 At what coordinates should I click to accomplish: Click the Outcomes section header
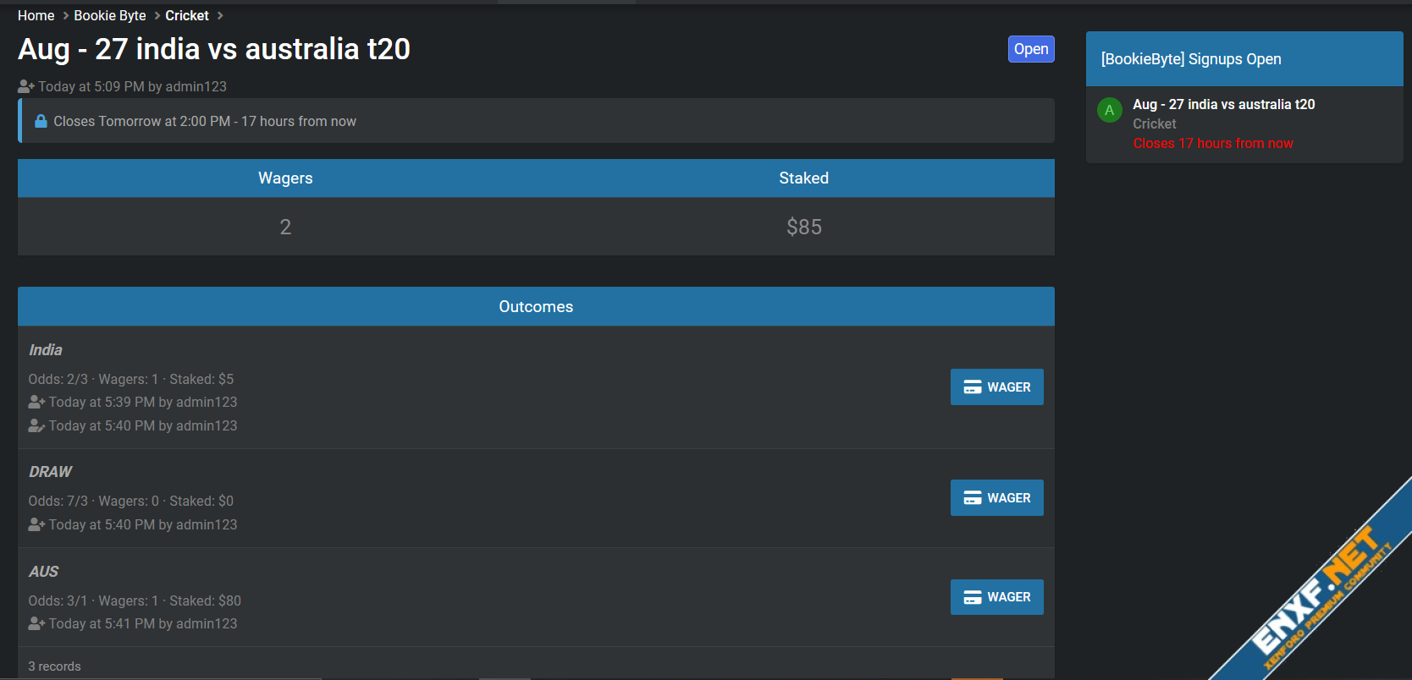click(x=536, y=306)
